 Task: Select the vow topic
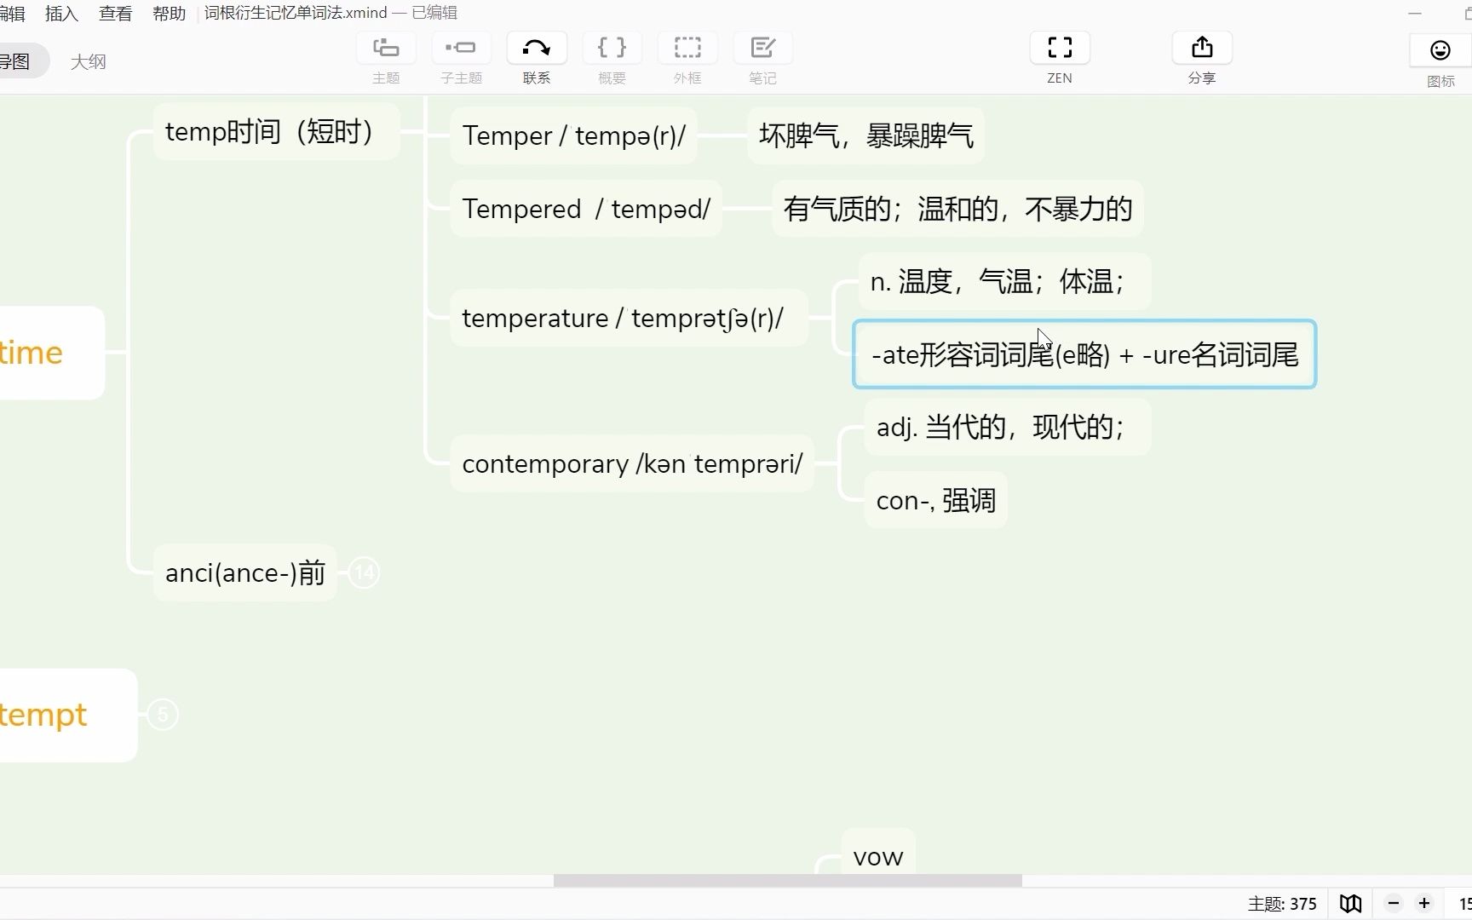878,852
